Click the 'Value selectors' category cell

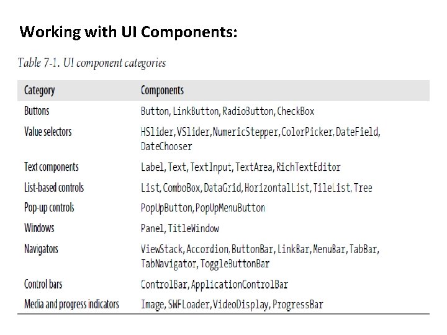pyautogui.click(x=48, y=132)
